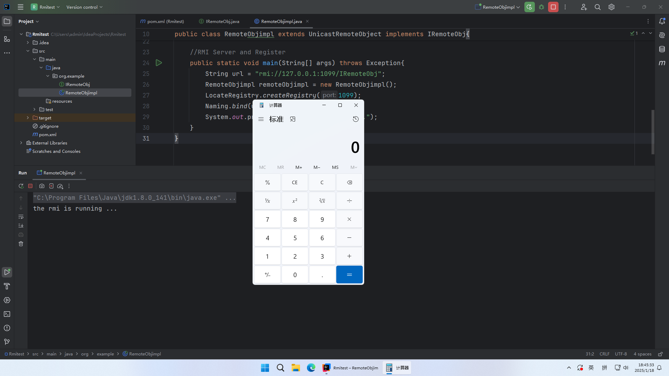This screenshot has height=376, width=669.
Task: Click calculator MS memory store button
Action: 335,167
